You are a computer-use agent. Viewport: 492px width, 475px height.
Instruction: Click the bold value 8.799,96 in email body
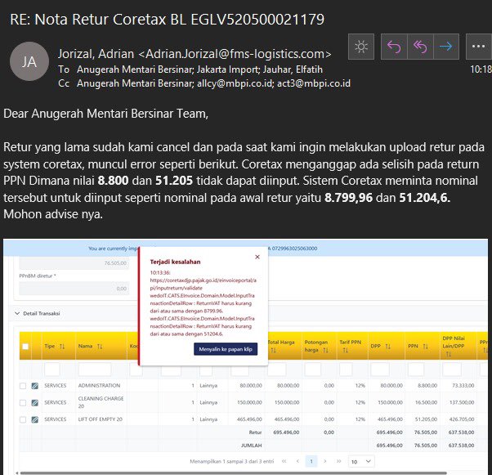point(348,198)
